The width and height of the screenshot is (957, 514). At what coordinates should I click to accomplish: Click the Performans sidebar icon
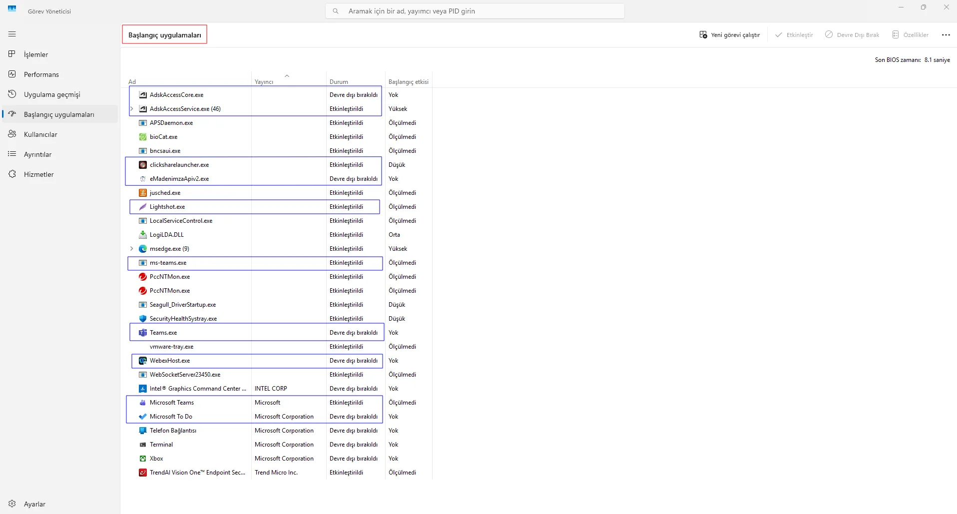[12, 74]
